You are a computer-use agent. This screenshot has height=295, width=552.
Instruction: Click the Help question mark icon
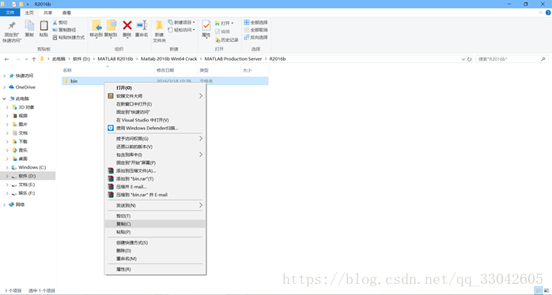(548, 13)
